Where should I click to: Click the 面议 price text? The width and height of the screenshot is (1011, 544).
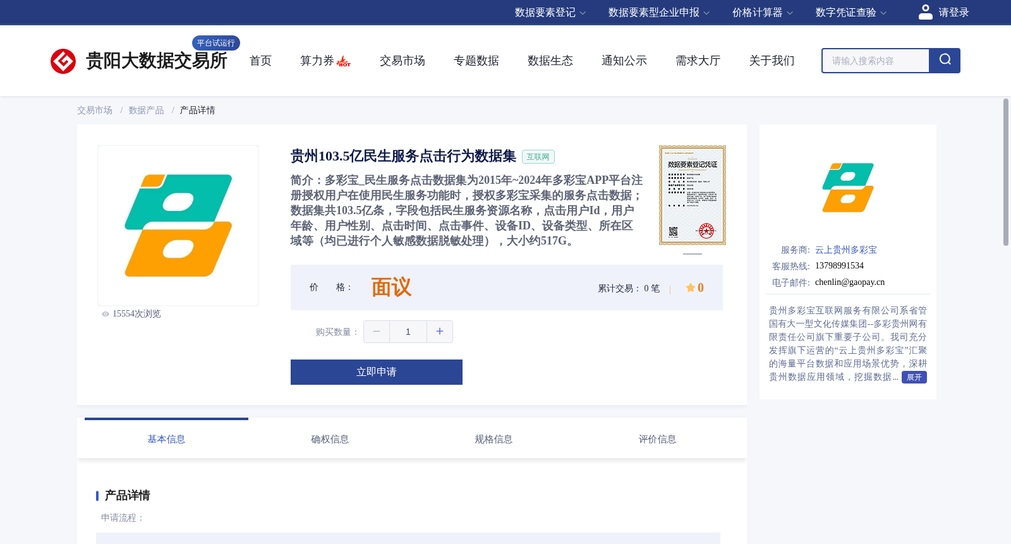click(391, 287)
